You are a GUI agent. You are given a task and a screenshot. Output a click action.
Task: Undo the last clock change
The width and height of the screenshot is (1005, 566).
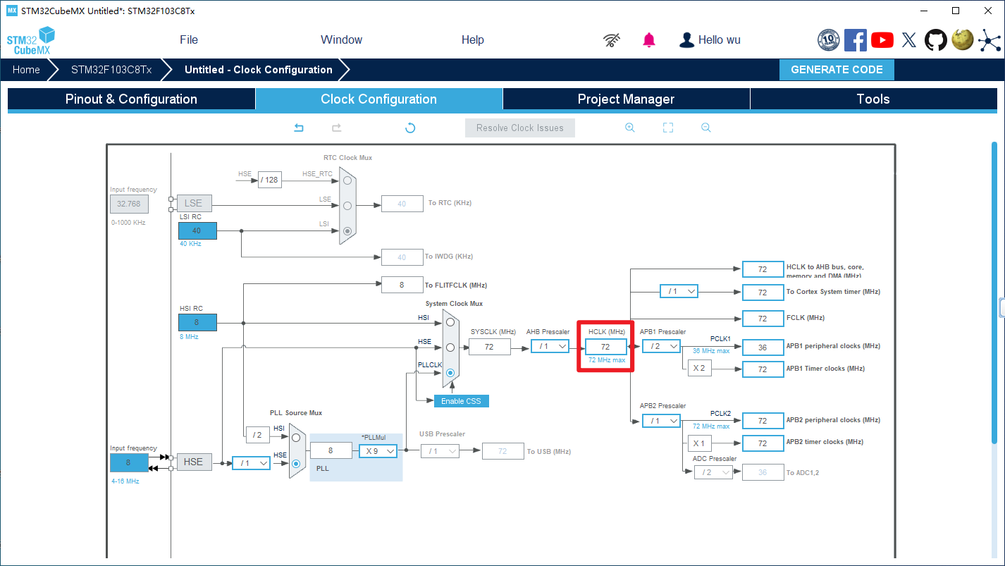click(x=299, y=128)
